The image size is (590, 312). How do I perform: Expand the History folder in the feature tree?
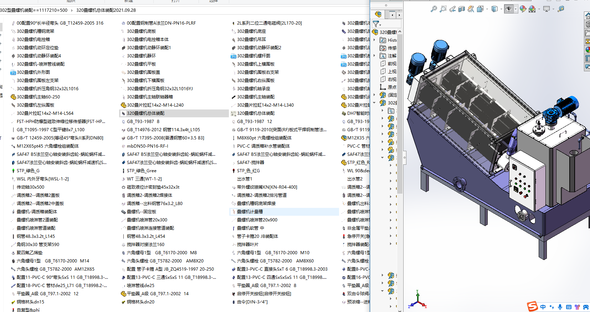374,40
